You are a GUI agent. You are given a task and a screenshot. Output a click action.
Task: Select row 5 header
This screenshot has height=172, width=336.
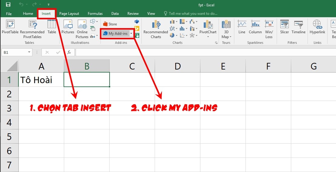(9, 137)
